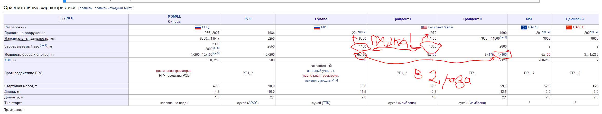The image size is (602, 114).
Task: Click the EU flag icon beside EADS
Action: (524, 27)
